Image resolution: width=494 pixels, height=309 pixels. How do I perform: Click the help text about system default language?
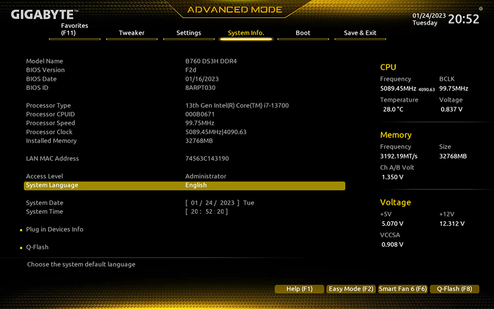click(x=81, y=265)
